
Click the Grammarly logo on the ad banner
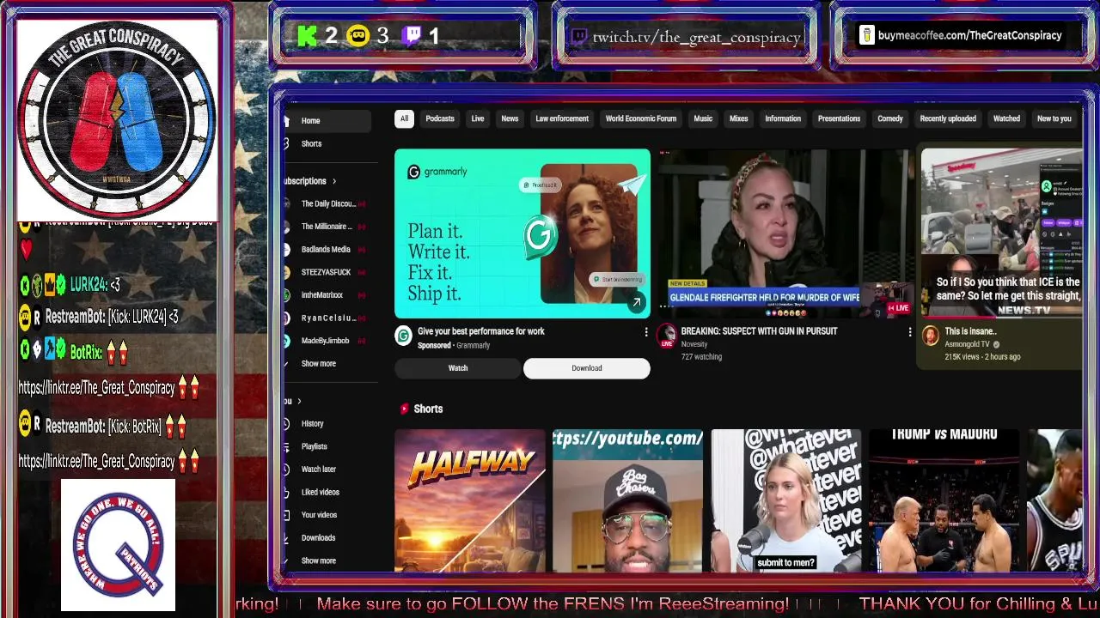[437, 172]
